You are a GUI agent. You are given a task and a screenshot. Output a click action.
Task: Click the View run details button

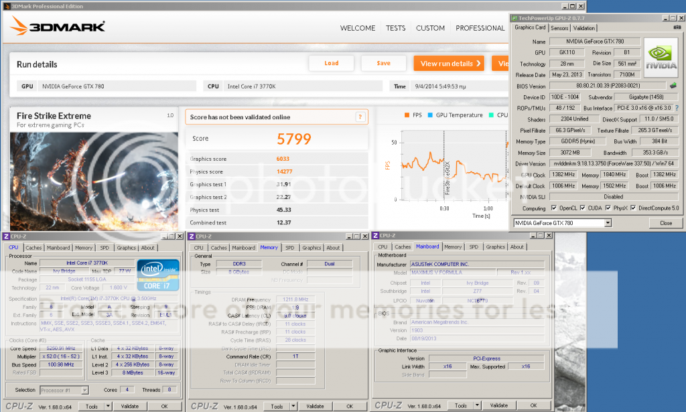pyautogui.click(x=448, y=64)
